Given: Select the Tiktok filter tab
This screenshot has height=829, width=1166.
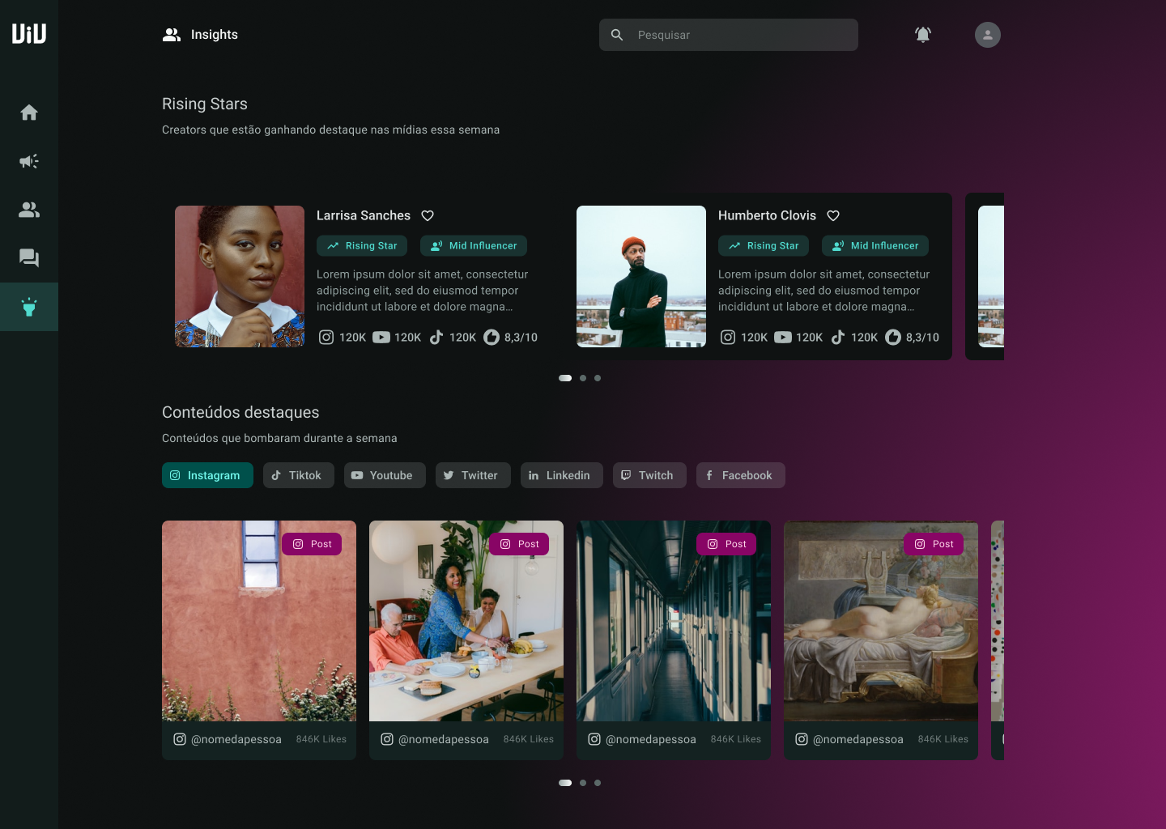Looking at the screenshot, I should (298, 475).
